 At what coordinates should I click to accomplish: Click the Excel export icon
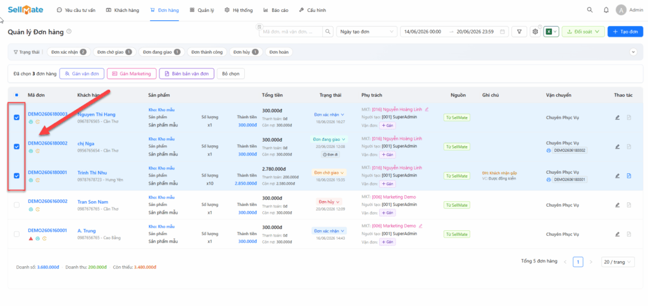(x=549, y=32)
